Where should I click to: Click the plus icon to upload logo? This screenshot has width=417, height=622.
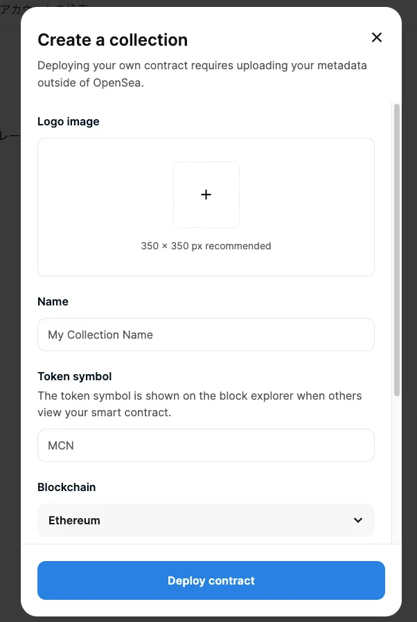coord(206,195)
